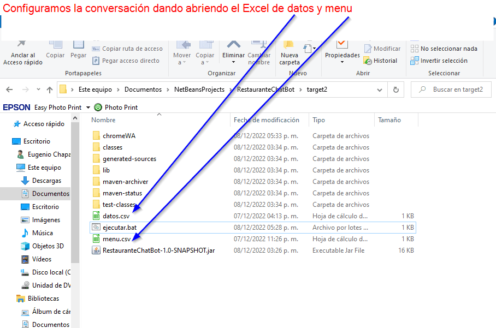
Task: Sort by the Nombre column header
Action: (x=103, y=120)
